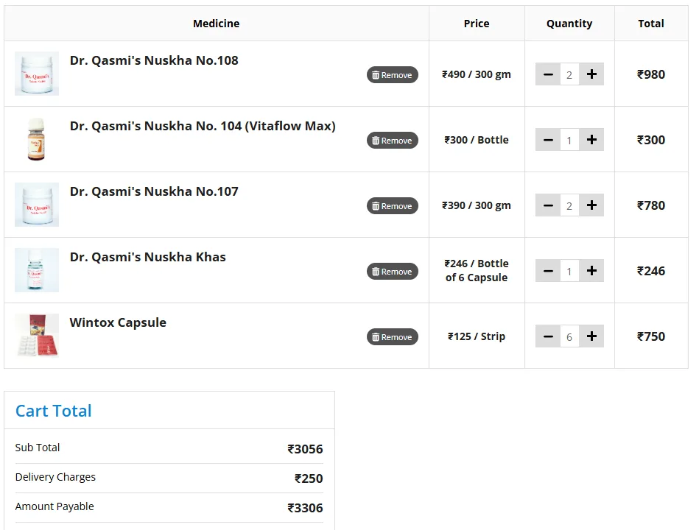Click plus icon for Nuskha No. 104 Vitaflow Max

click(x=591, y=140)
